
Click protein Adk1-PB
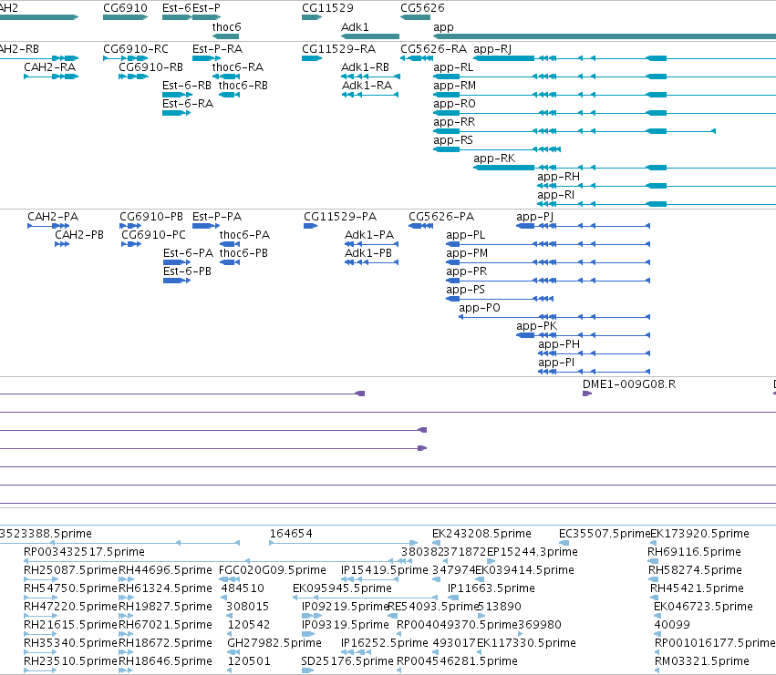pyautogui.click(x=368, y=253)
